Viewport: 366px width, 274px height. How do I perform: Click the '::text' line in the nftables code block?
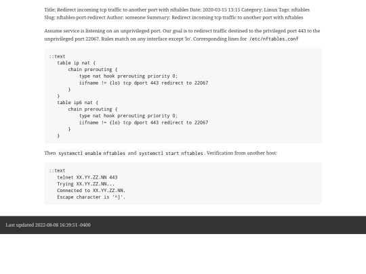click(x=57, y=56)
